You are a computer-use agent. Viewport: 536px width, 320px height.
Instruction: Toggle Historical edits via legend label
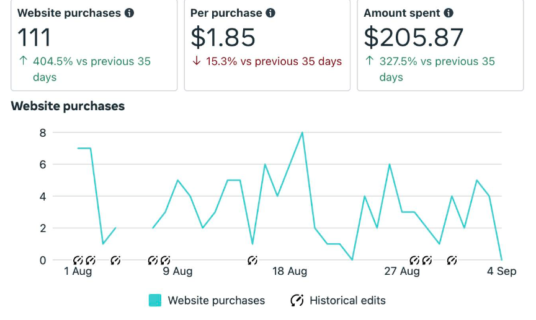coord(347,301)
